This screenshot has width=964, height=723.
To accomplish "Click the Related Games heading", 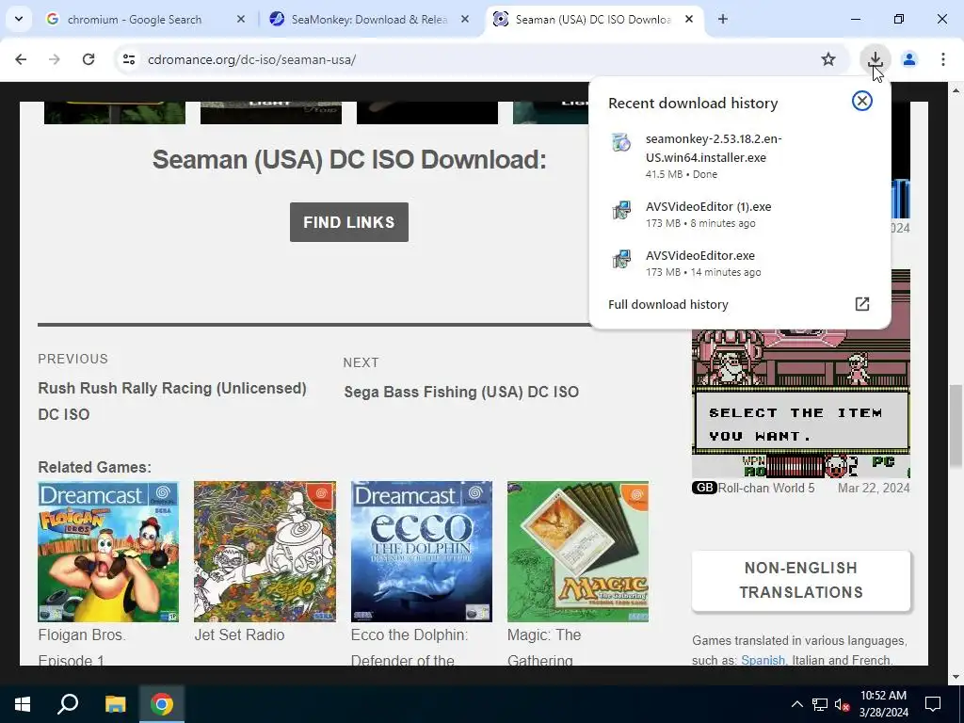I will tap(95, 467).
